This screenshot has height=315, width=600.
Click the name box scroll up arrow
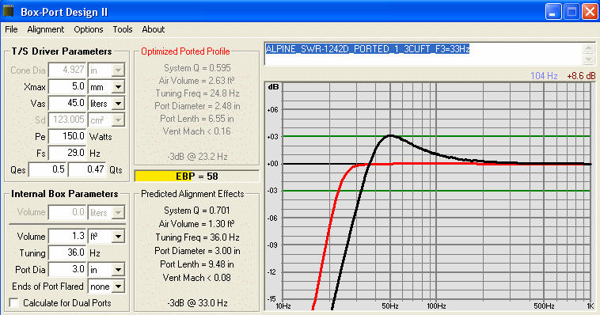point(588,48)
